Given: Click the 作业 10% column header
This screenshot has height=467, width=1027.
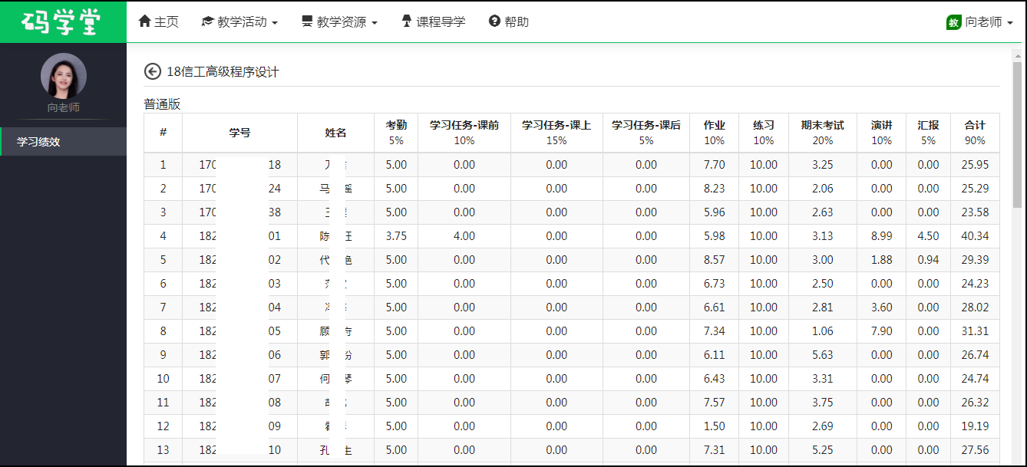Looking at the screenshot, I should point(714,133).
